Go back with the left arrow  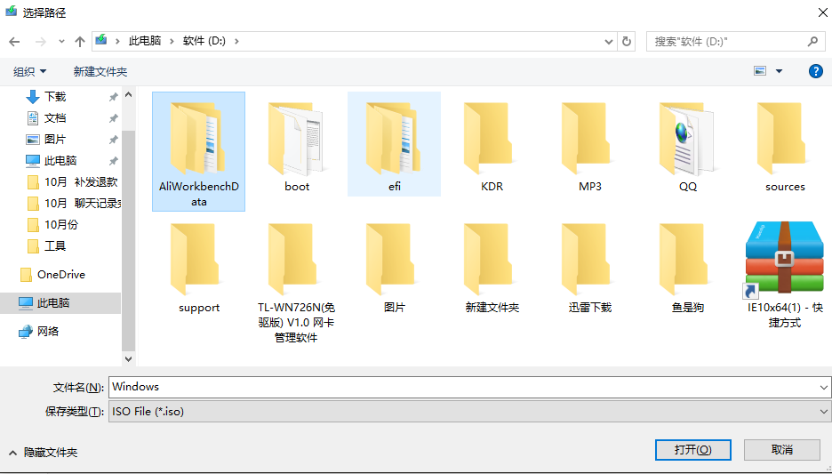pyautogui.click(x=14, y=42)
